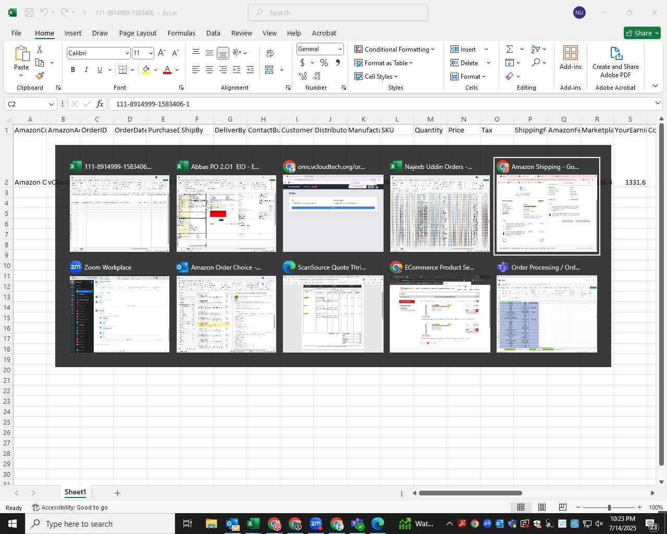The width and height of the screenshot is (667, 534).
Task: Switch to the Amazon Shipping Chrome window thumbnail
Action: coord(547,207)
